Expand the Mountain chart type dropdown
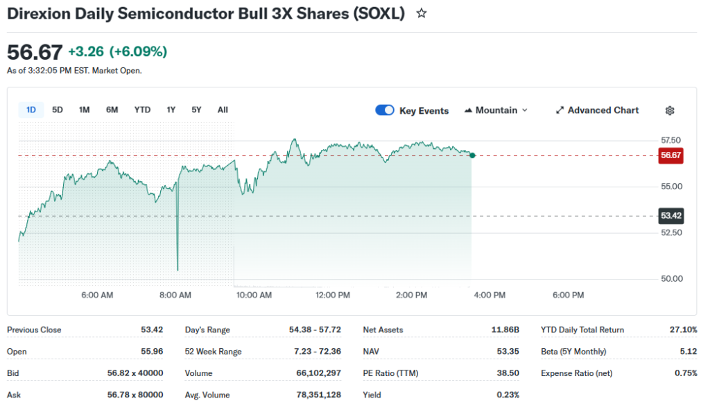 pos(524,110)
